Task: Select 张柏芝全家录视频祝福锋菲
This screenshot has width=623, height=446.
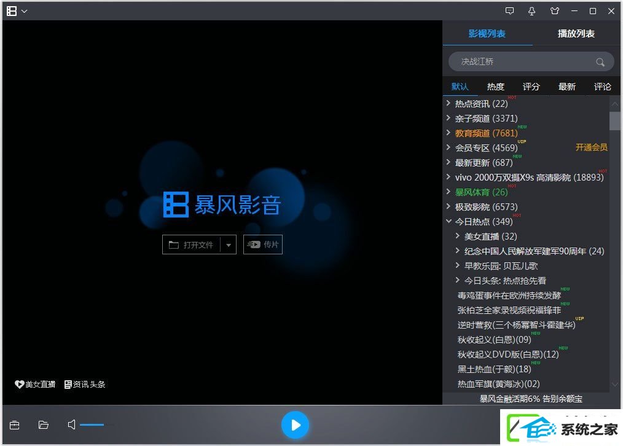Action: pyautogui.click(x=509, y=310)
